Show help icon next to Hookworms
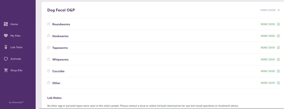The width and height of the screenshot is (284, 109). pos(49,36)
